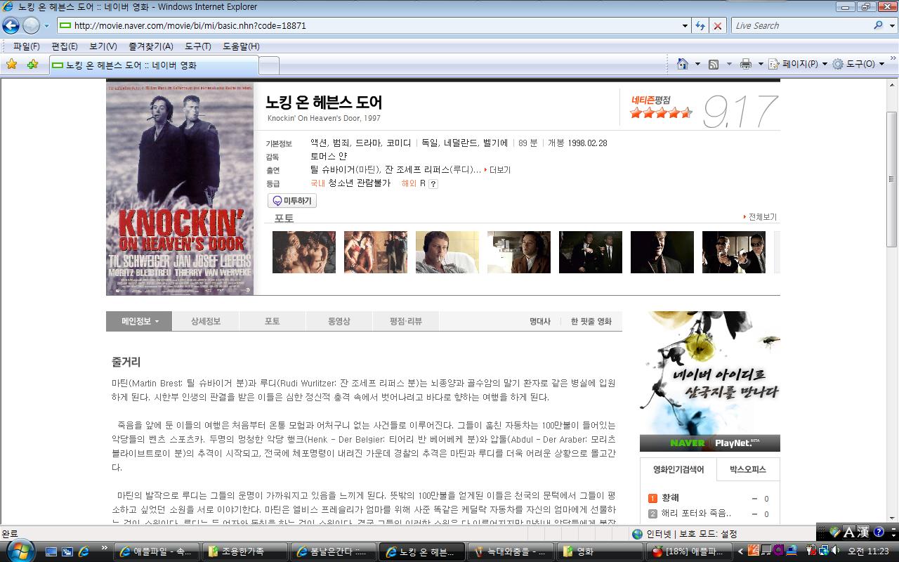This screenshot has height=562, width=899.
Task: Expand the address bar history dropdown
Action: [x=685, y=26]
